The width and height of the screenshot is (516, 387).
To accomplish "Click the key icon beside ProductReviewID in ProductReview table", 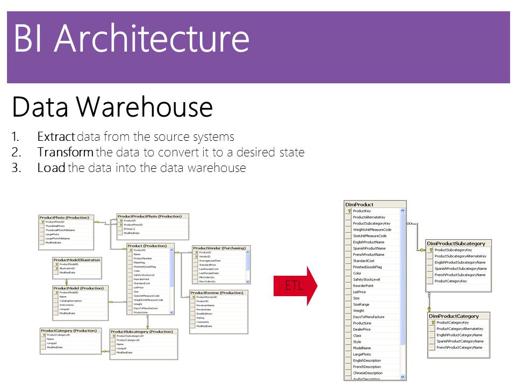I will pyautogui.click(x=193, y=297).
